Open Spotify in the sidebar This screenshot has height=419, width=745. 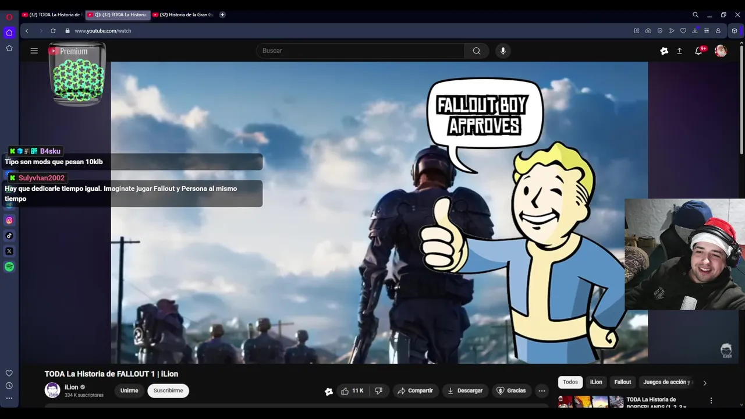[x=9, y=267]
